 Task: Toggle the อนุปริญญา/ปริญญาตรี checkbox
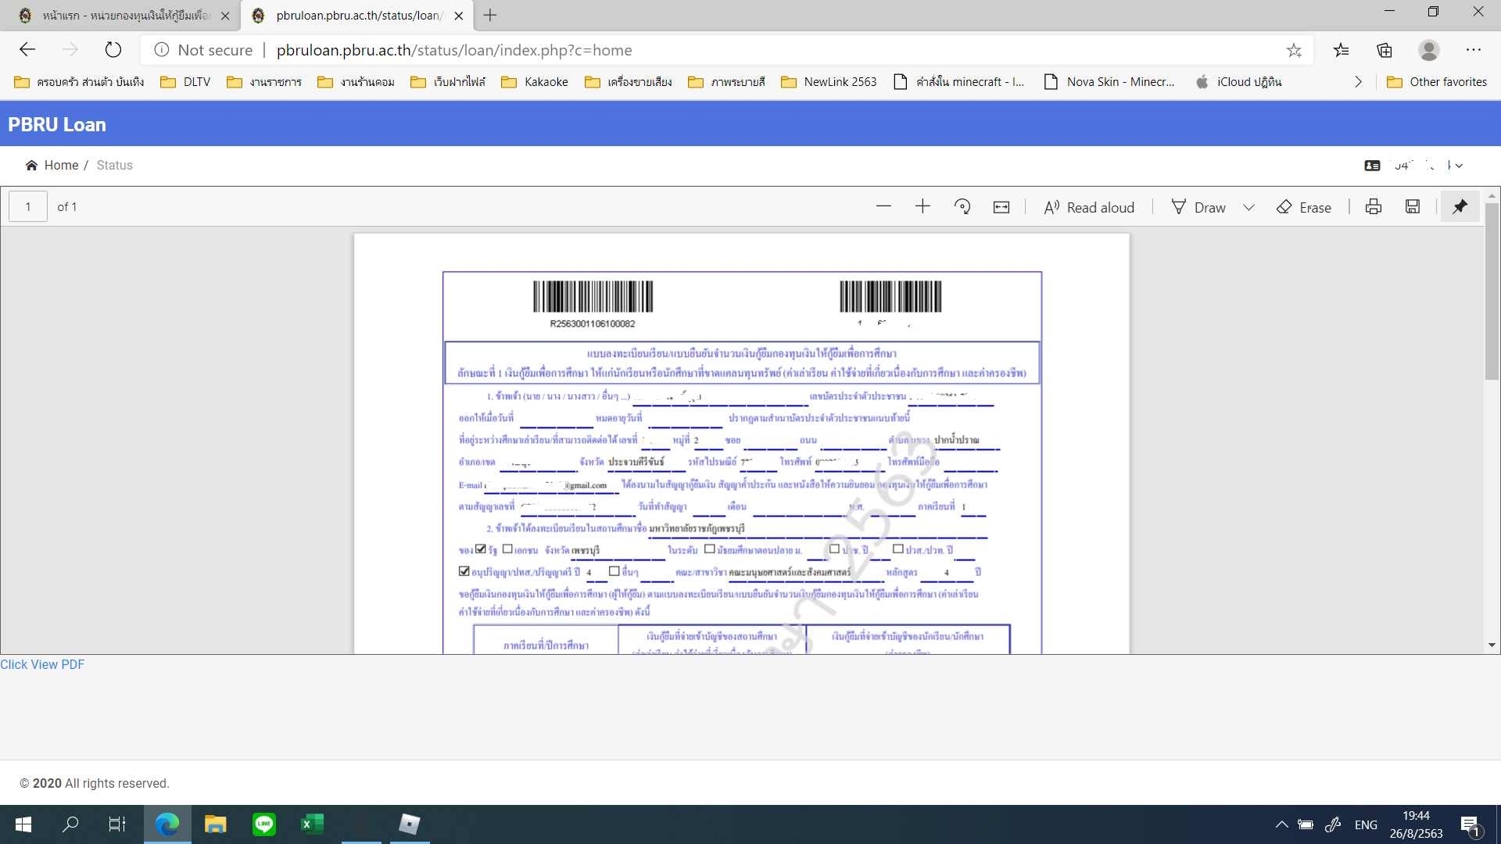(x=464, y=571)
